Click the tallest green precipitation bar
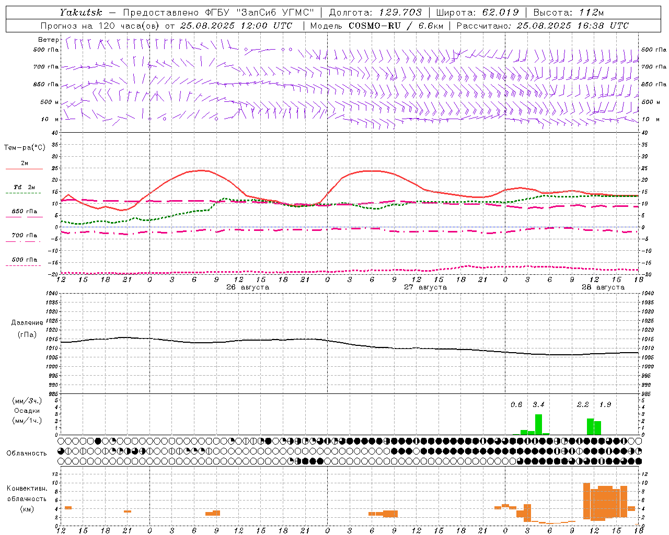Viewport: 669px width, 535px height. (x=538, y=425)
